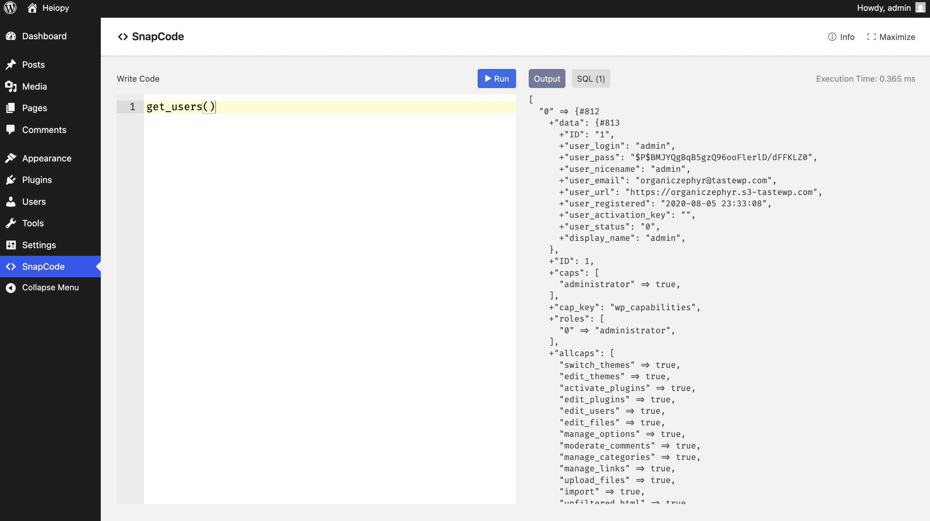Viewport: 930px width, 521px height.
Task: Open the Media library icon
Action: 11,86
